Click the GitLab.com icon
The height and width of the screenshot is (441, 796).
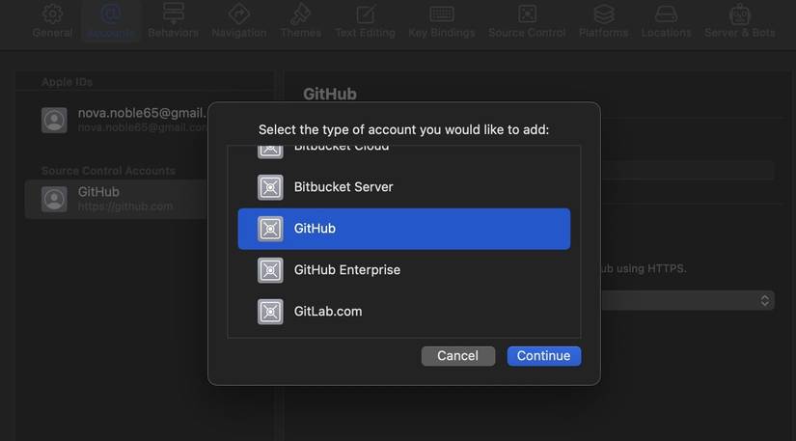[270, 312]
